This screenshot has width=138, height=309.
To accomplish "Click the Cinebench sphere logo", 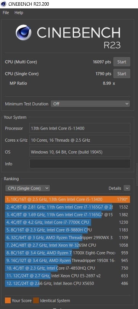I will (x=24, y=32).
